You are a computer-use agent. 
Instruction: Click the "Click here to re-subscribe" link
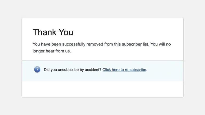pos(124,70)
